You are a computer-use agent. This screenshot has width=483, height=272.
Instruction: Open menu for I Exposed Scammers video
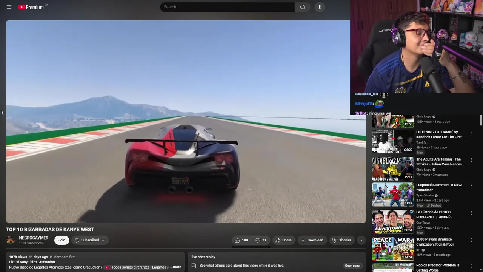(x=471, y=185)
